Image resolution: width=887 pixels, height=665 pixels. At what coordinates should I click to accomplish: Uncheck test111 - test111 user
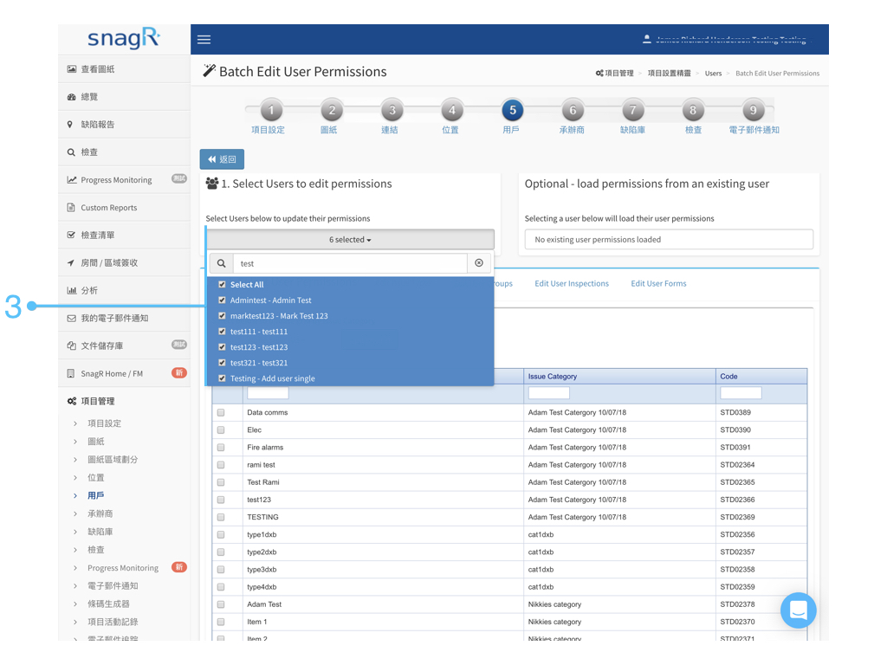coord(222,332)
